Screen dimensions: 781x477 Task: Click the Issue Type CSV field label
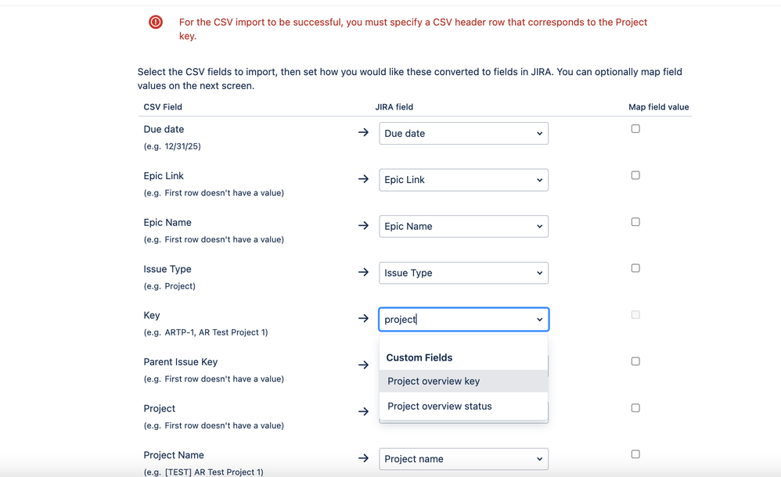coord(167,269)
